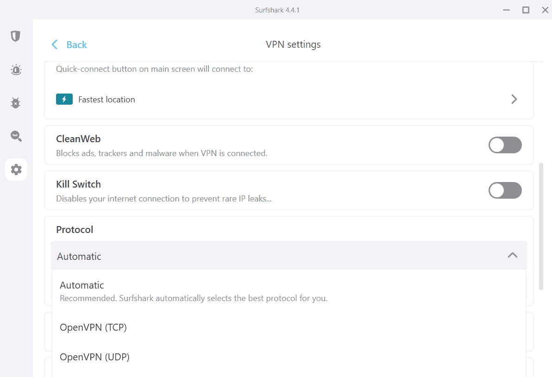The height and width of the screenshot is (377, 552).
Task: Open the Fastest location quick-connect row
Action: coord(232,99)
